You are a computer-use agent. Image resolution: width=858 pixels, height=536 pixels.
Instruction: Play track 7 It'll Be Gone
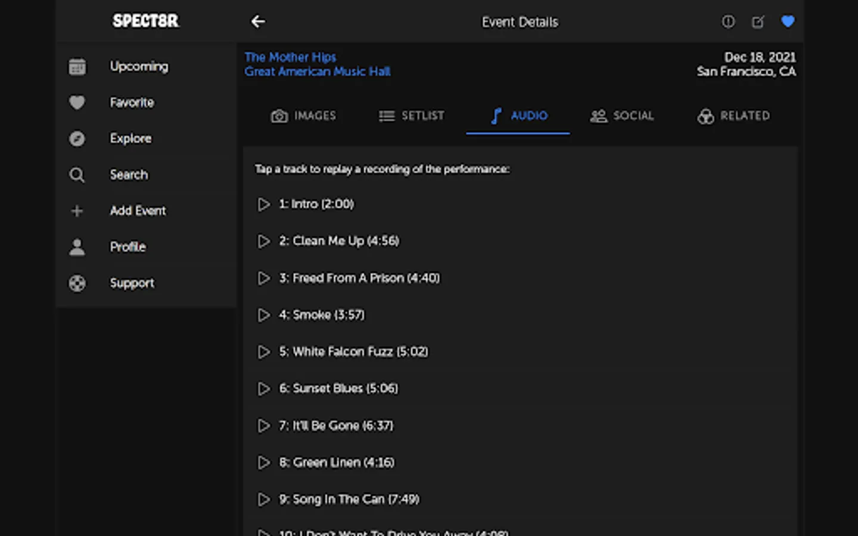263,426
